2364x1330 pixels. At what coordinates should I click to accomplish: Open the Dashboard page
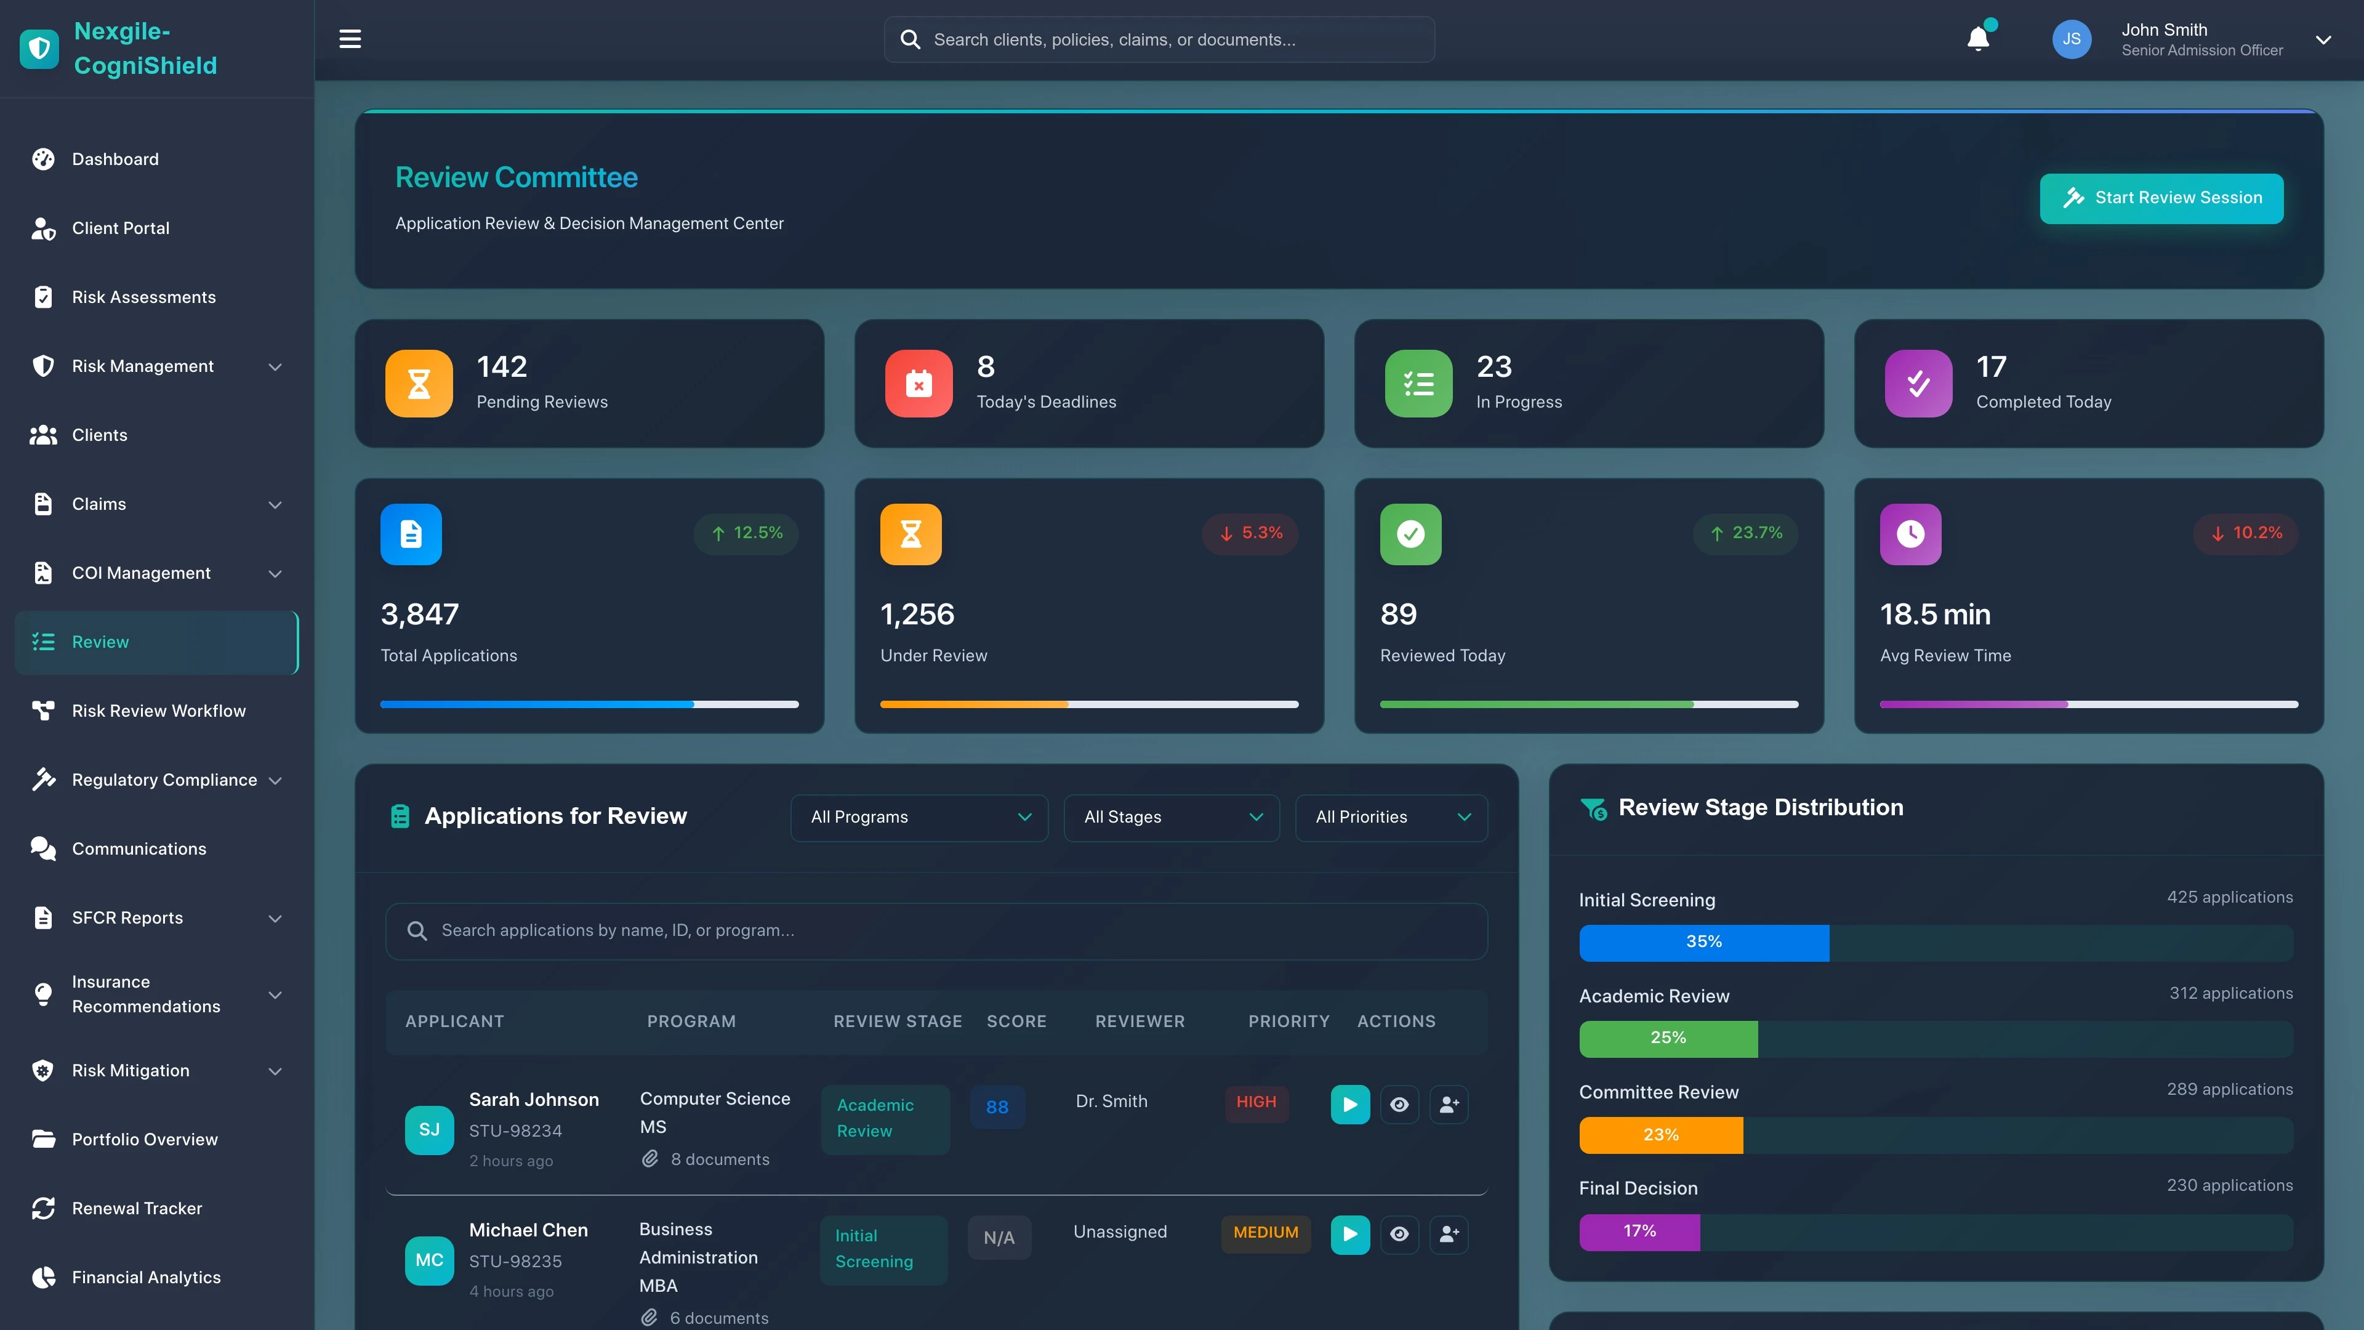point(115,159)
